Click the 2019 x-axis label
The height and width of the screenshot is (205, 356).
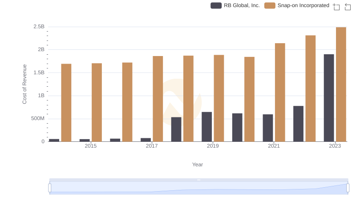click(x=213, y=146)
